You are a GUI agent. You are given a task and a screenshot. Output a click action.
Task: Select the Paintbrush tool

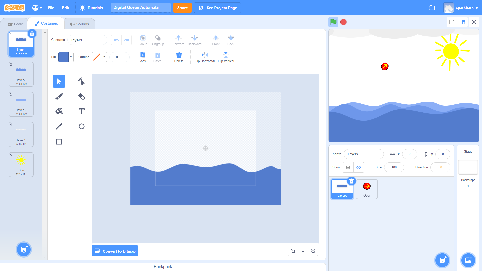(59, 96)
